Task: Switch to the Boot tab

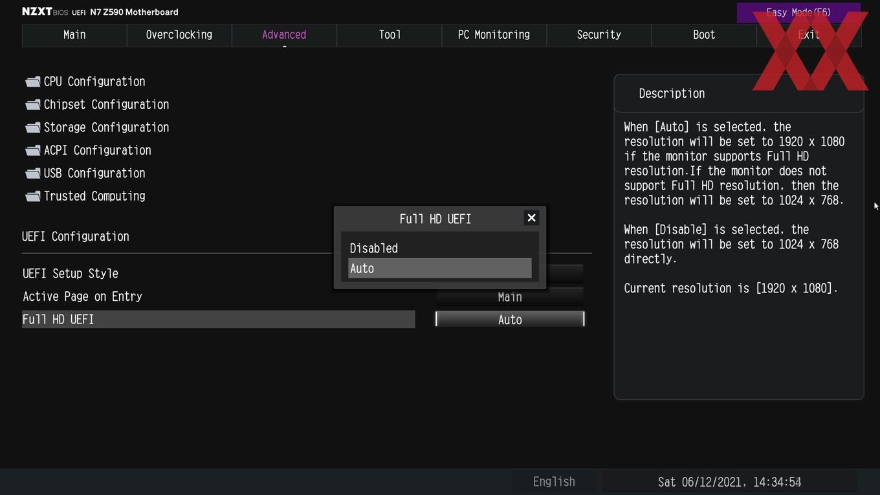Action: click(x=704, y=35)
